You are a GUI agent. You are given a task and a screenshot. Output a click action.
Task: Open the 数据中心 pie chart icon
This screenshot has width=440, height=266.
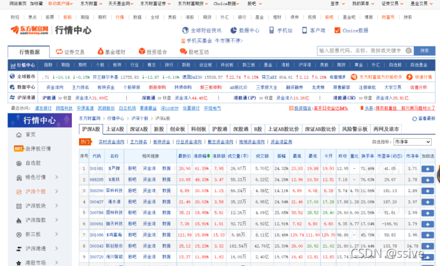pyautogui.click(x=234, y=31)
